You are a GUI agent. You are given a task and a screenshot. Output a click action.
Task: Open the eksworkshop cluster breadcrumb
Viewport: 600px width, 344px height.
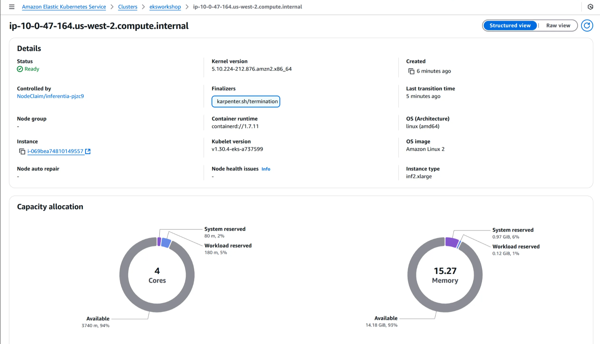tap(165, 7)
